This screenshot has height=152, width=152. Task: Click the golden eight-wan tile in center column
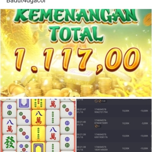pyautogui.click(x=38, y=118)
